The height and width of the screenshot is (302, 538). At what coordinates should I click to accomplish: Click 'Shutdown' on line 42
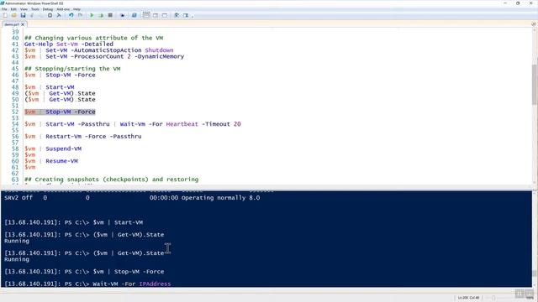(x=159, y=50)
